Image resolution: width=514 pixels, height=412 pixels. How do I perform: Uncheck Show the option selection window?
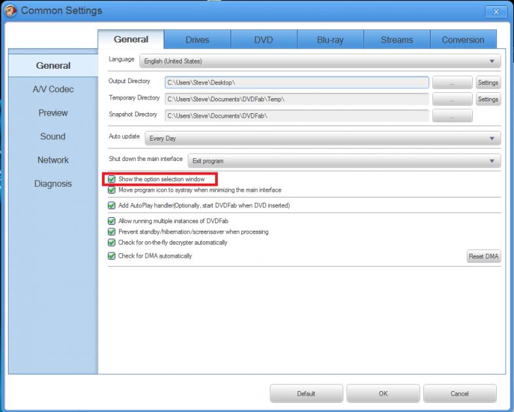[112, 179]
